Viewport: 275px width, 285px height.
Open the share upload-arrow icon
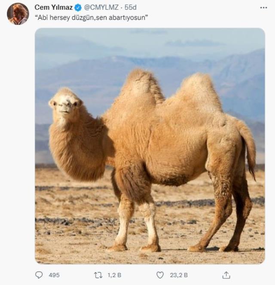226,275
